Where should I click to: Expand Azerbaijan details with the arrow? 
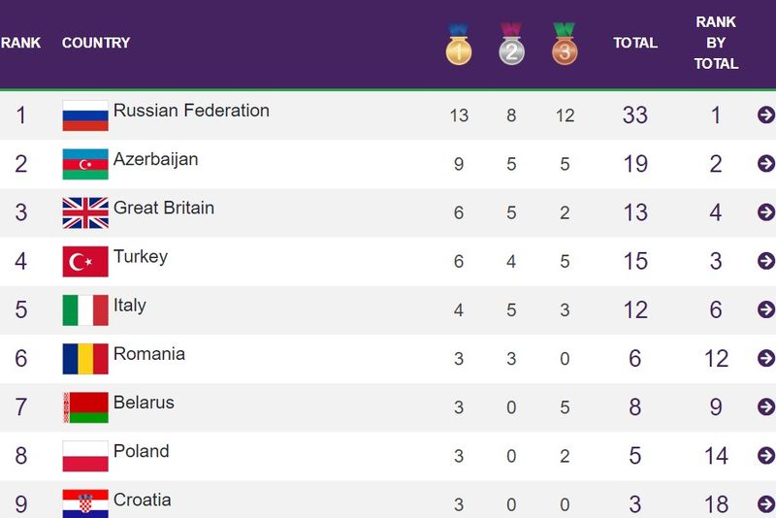766,164
